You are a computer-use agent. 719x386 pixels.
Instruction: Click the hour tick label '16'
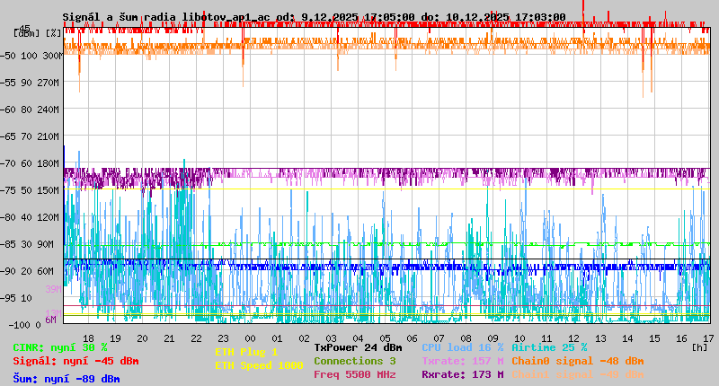point(681,338)
